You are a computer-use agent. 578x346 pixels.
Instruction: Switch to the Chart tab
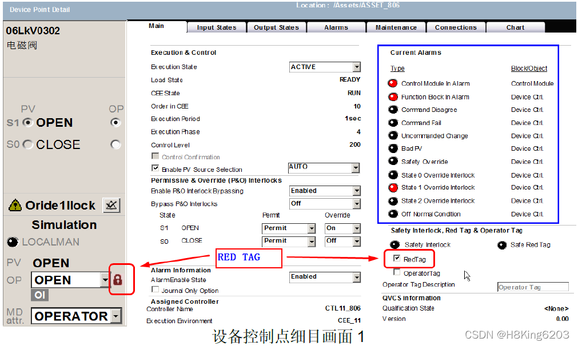(x=515, y=27)
